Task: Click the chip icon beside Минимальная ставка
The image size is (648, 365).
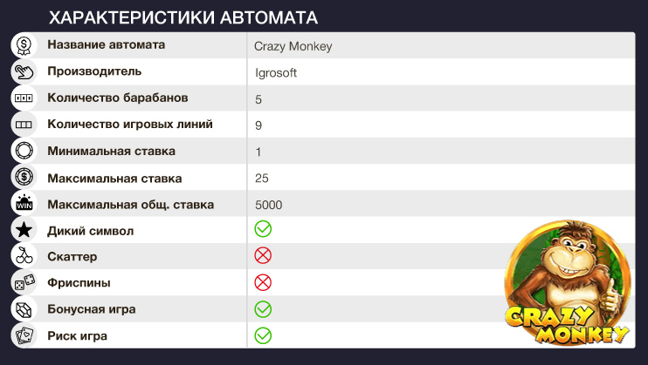Action: click(24, 151)
